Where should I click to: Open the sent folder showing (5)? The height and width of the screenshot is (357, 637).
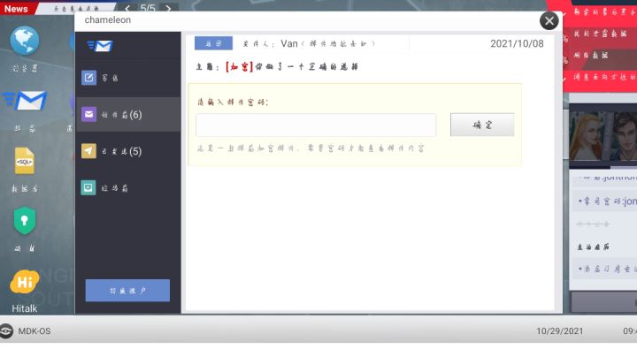(x=128, y=151)
